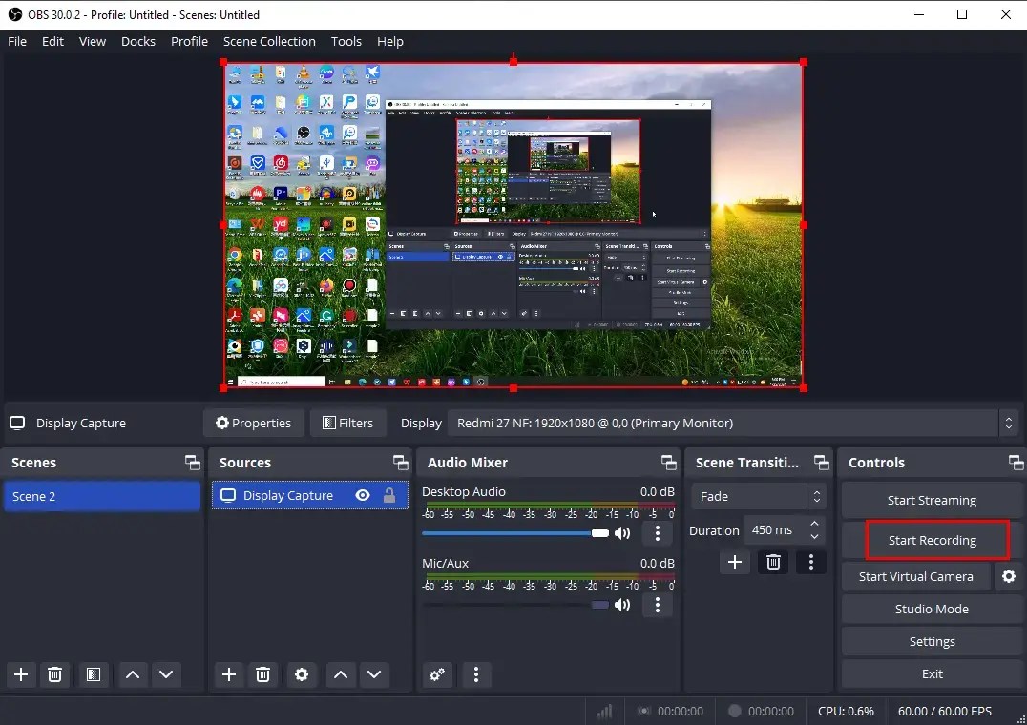The image size is (1027, 725).
Task: Increase transition Duration value
Action: [x=814, y=524]
